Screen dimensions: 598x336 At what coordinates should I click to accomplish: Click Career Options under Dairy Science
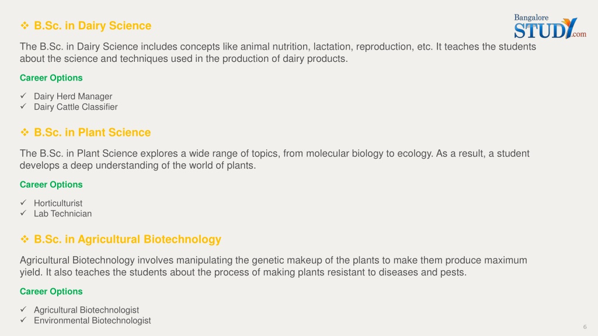pyautogui.click(x=51, y=78)
